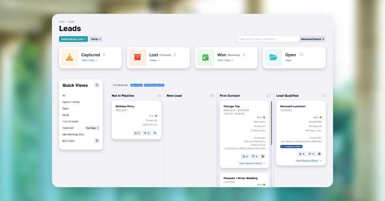This screenshot has width=385, height=201.
Task: Open the Microsoft Luncheon lead title
Action: click(293, 106)
